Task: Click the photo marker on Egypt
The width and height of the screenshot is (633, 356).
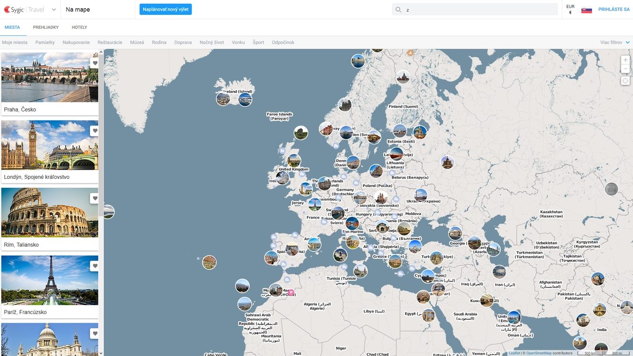Action: 429,315
